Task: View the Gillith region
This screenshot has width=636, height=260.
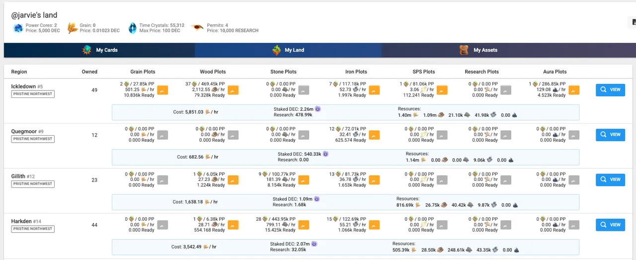Action: [x=610, y=179]
